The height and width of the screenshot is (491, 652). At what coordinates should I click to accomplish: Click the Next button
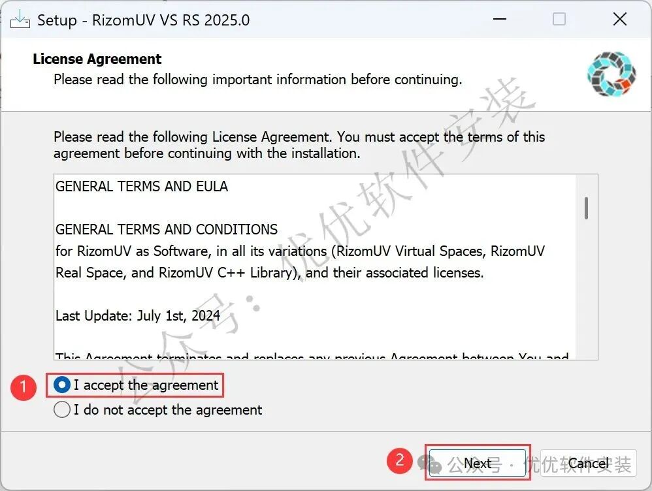coord(478,463)
